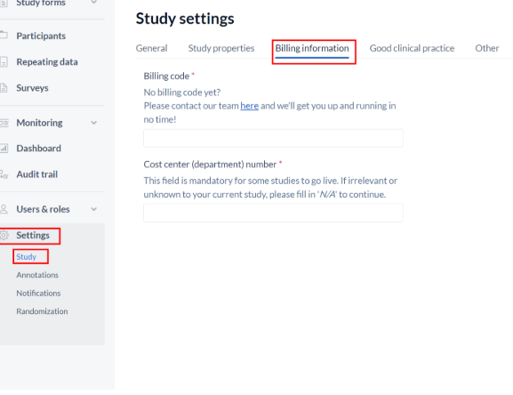Open the Good clinical practice tab
The image size is (513, 395).
[412, 48]
